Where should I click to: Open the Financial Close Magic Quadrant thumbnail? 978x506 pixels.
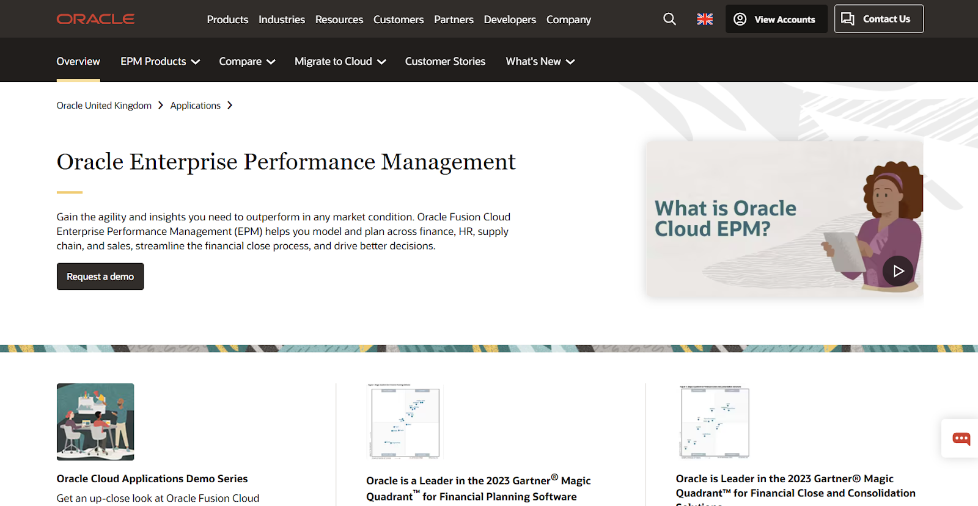click(x=713, y=421)
